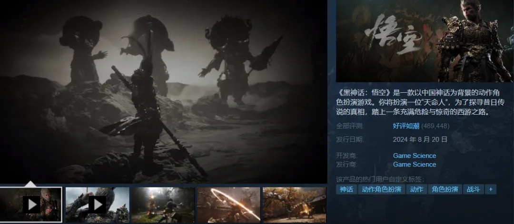Screen dimensions: 514x224
Task: Add a tag with the plus button
Action: click(491, 189)
